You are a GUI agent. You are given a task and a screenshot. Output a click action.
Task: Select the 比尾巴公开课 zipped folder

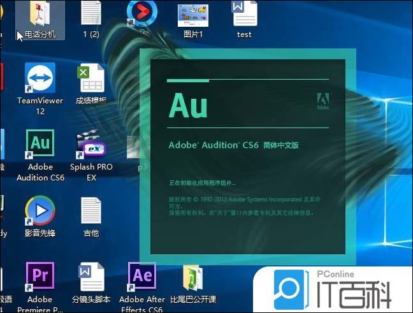coord(192,277)
